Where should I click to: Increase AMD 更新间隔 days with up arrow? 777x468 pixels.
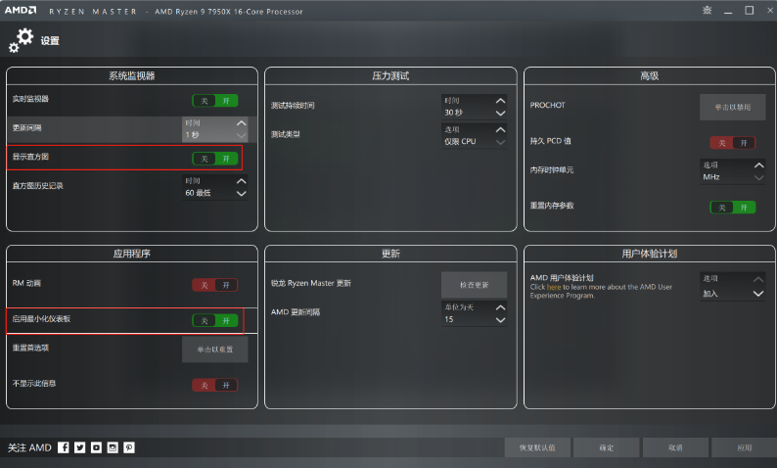coord(500,307)
